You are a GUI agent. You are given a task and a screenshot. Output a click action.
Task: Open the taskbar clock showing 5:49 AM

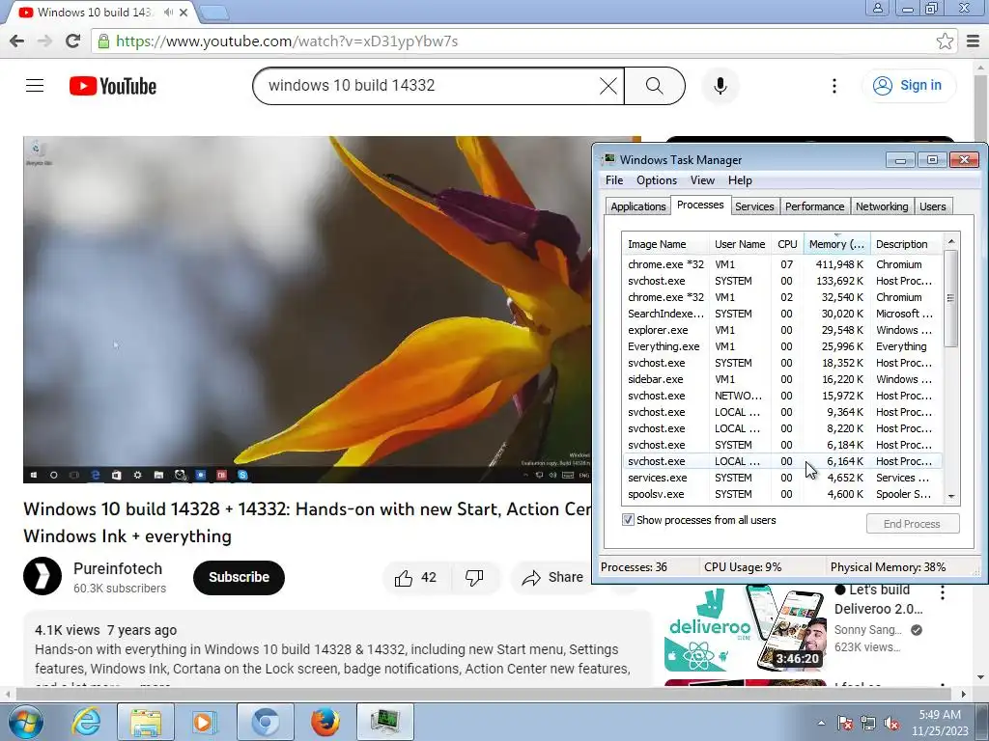[940, 723]
